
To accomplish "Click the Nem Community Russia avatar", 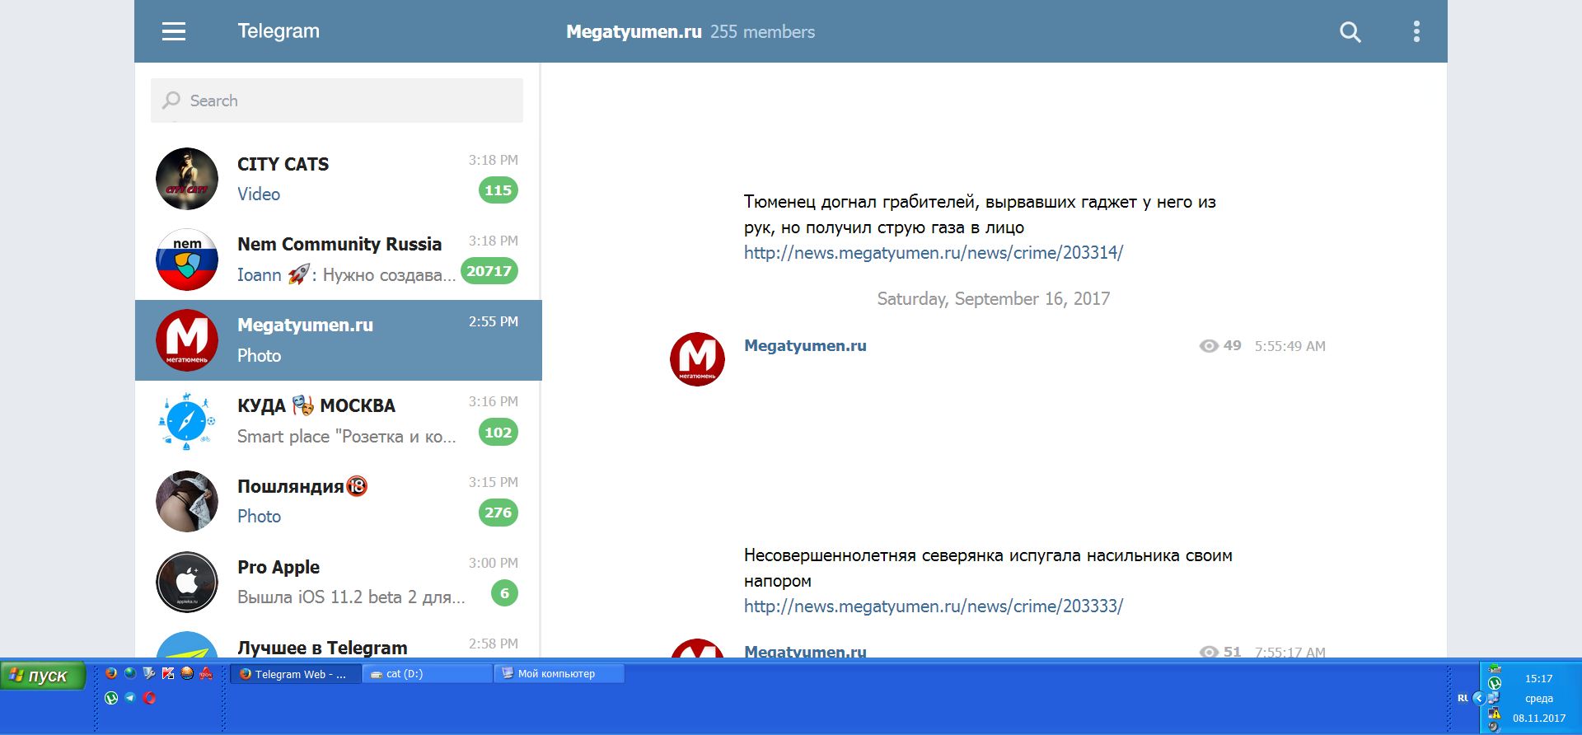I will [x=187, y=260].
